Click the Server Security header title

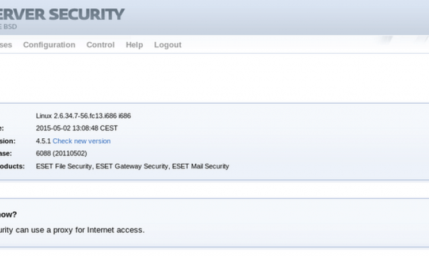pos(63,13)
